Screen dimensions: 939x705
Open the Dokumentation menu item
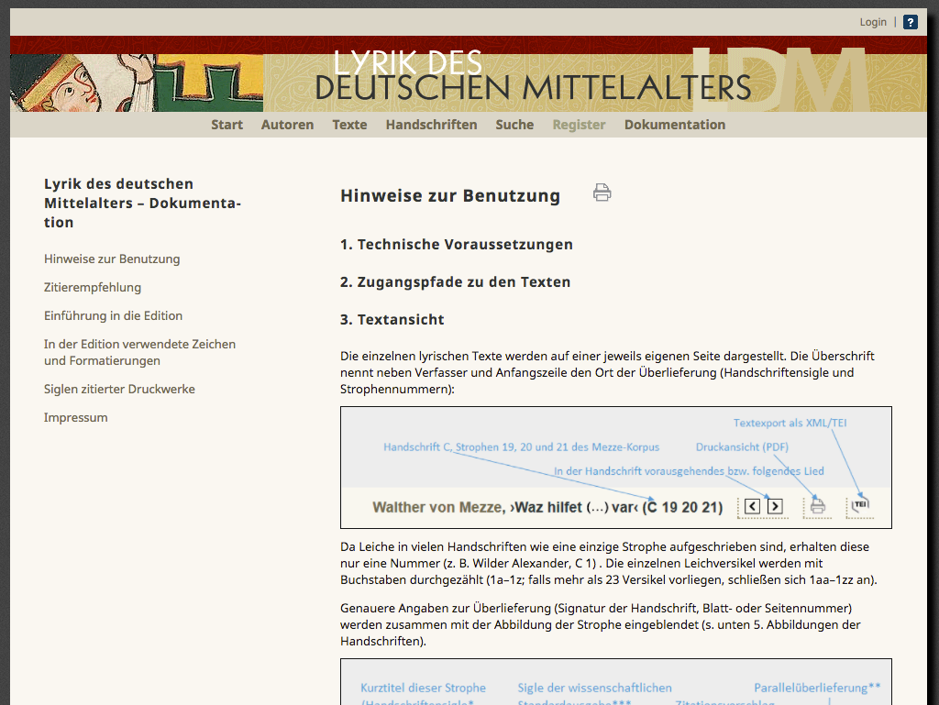click(x=674, y=125)
